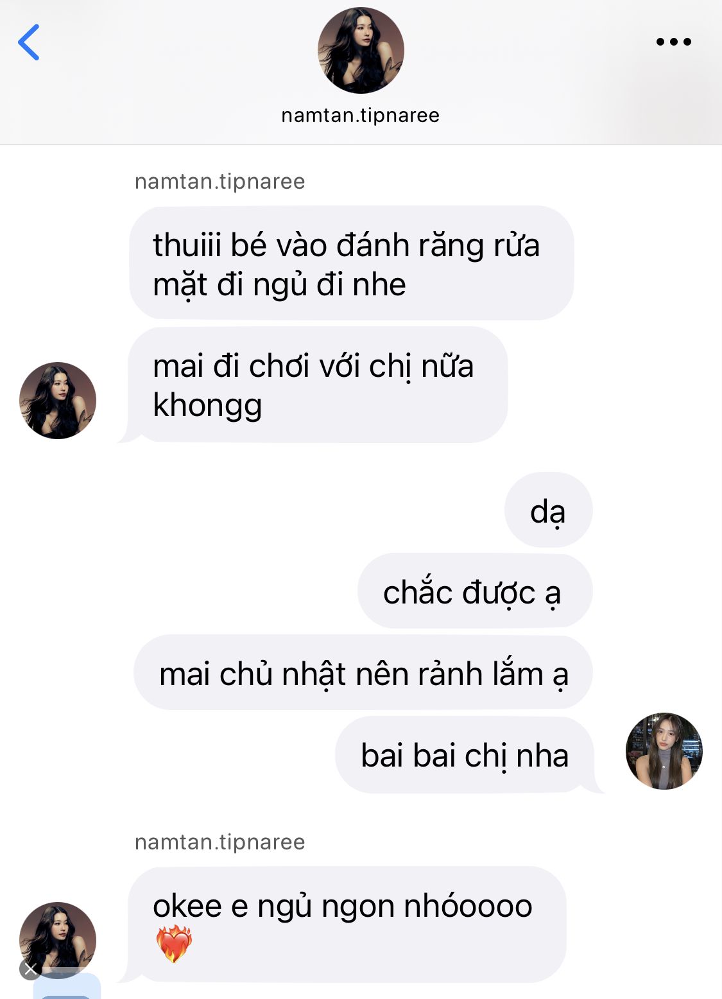Viewport: 722px width, 999px height.
Task: Tap sender avatar beside 'khongg' message
Action: [x=58, y=401]
